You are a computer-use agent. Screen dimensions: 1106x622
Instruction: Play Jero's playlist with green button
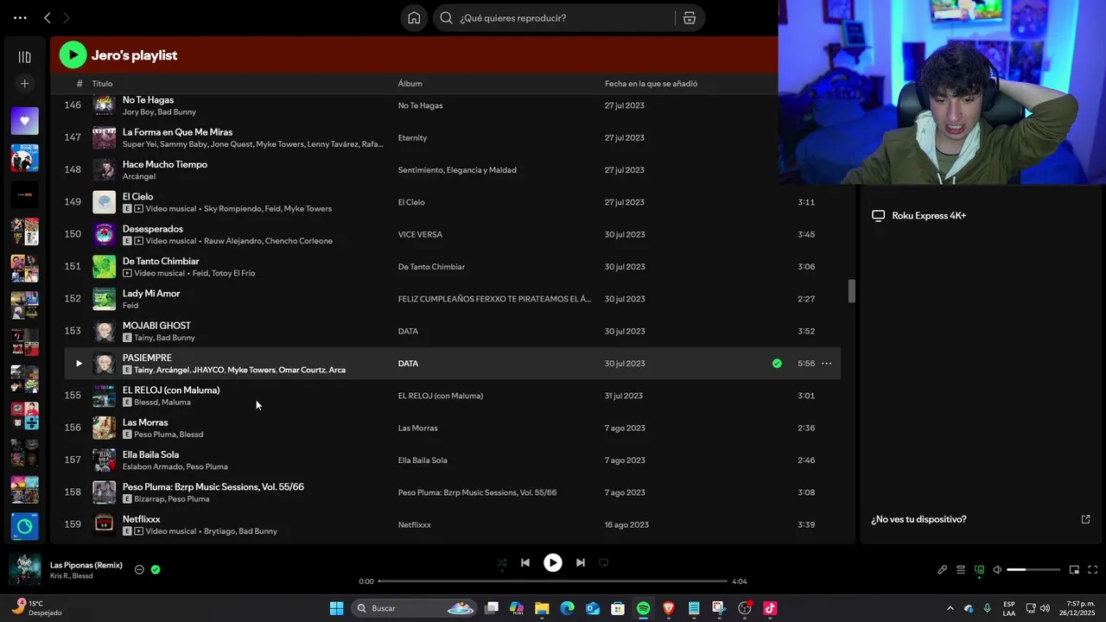pos(73,55)
